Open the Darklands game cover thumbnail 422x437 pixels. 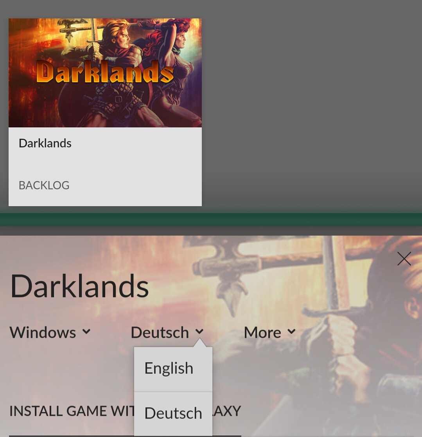[x=105, y=73]
